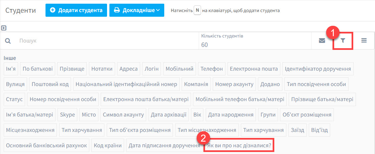
Task: Pick the Статус filter tag
Action: 14,99
